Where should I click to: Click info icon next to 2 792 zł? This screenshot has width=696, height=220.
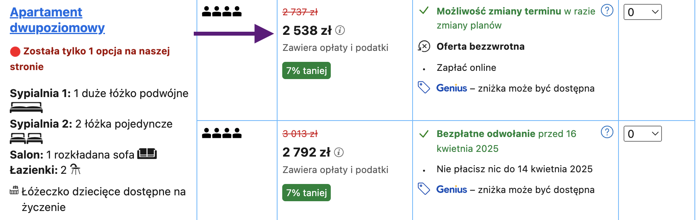(x=339, y=152)
